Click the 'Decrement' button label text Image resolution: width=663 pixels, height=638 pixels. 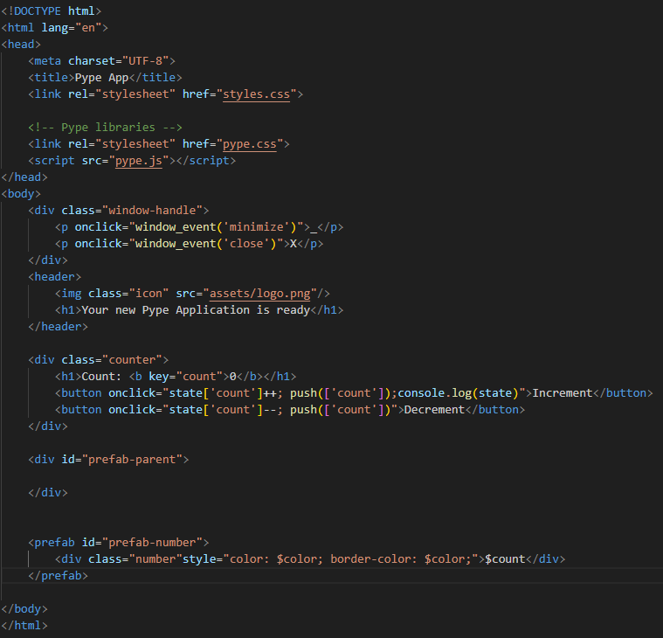click(x=434, y=410)
